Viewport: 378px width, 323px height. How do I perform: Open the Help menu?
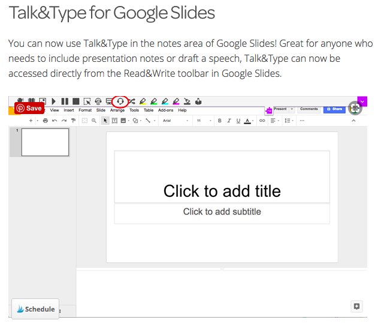coord(182,110)
